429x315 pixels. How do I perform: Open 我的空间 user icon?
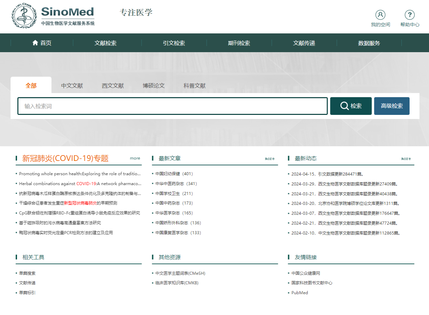380,15
